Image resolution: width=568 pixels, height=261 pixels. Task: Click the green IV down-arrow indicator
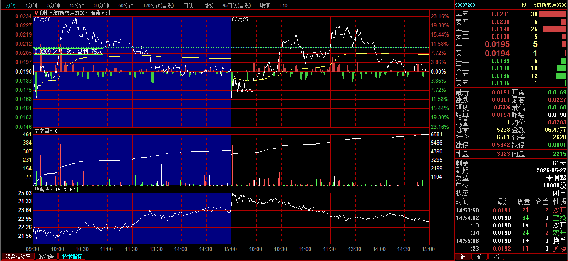pyautogui.click(x=77, y=190)
